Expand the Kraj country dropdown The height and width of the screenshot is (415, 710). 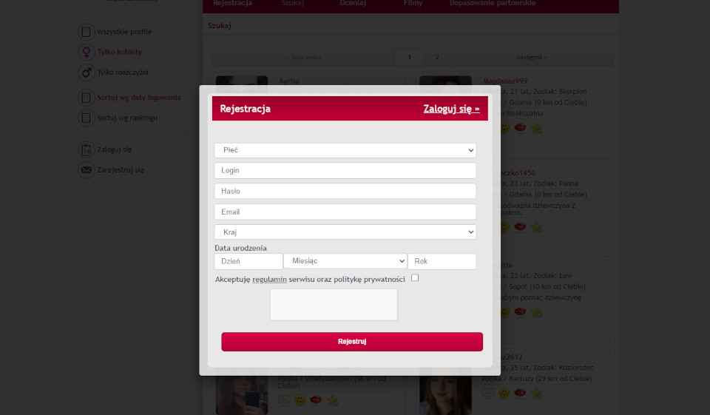pyautogui.click(x=345, y=232)
